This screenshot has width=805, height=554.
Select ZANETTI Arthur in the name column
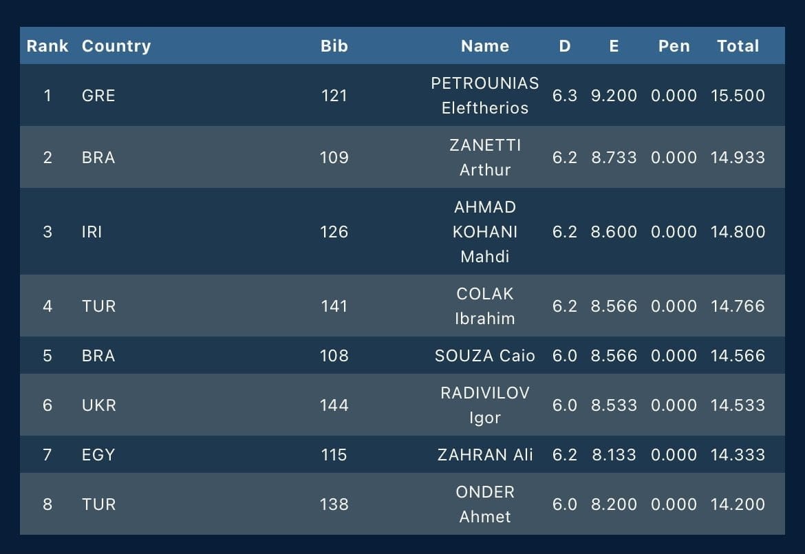click(x=485, y=158)
